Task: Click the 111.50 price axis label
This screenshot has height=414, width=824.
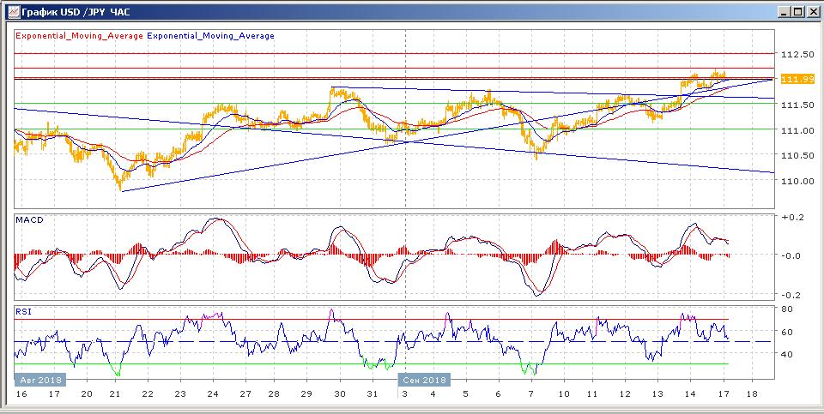Action: coord(798,105)
